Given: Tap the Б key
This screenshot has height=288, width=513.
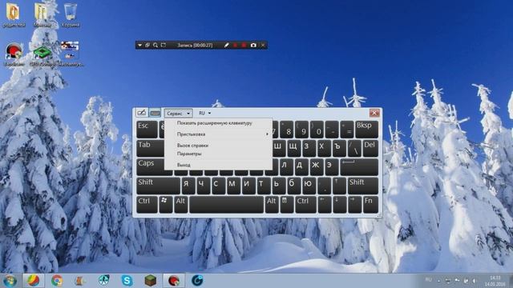Looking at the screenshot, I should click(x=294, y=186).
